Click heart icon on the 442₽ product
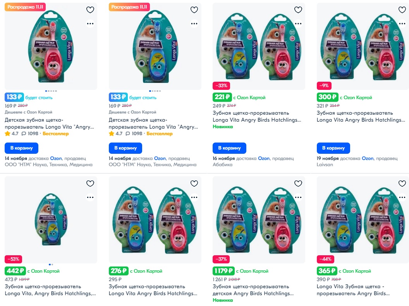The width and height of the screenshot is (409, 306). point(90,184)
